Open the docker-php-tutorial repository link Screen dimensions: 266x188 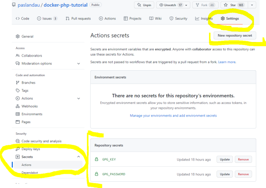coord(66,5)
